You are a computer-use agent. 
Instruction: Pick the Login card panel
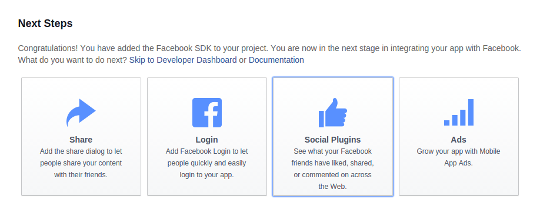(207, 137)
